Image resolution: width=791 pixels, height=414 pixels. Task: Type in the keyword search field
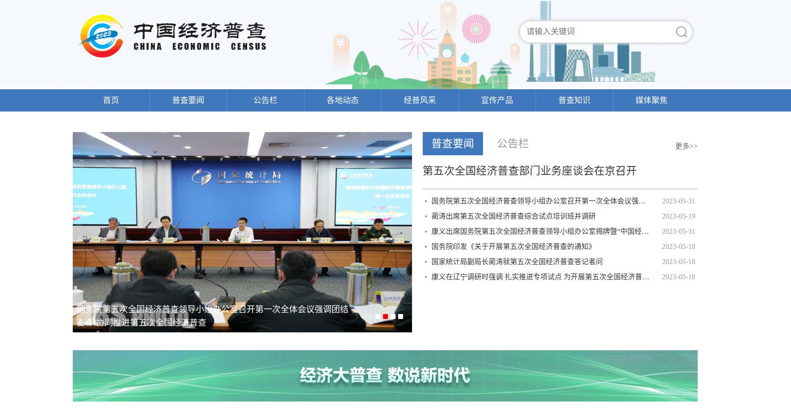[x=597, y=32]
